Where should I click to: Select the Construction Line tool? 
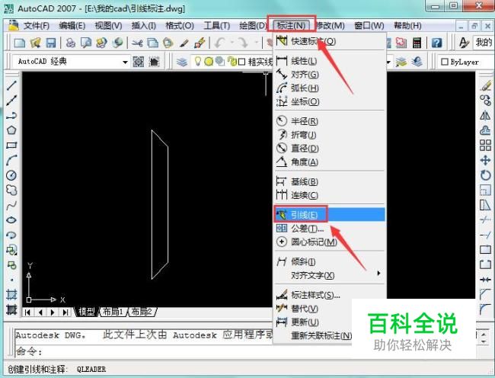[11, 101]
